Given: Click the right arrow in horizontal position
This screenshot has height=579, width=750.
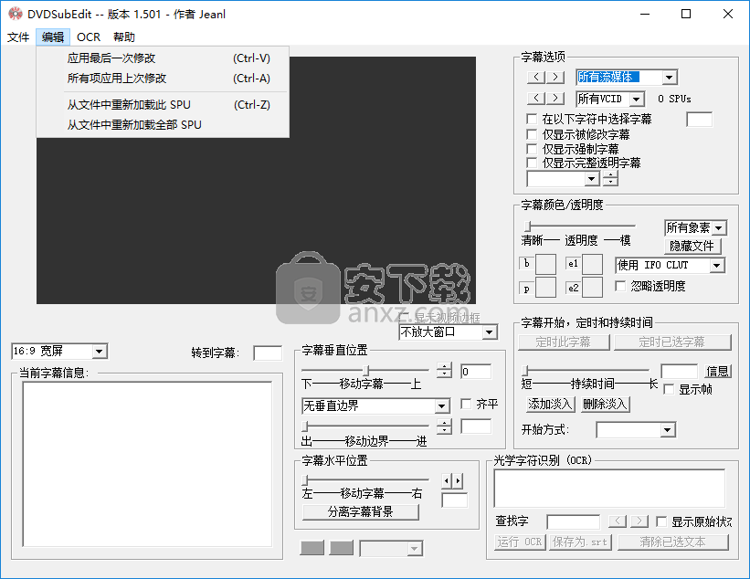Looking at the screenshot, I should pyautogui.click(x=458, y=480).
